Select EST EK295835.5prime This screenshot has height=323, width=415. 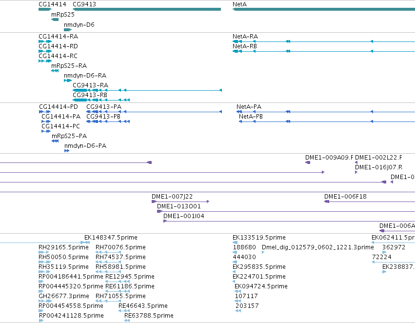click(259, 267)
